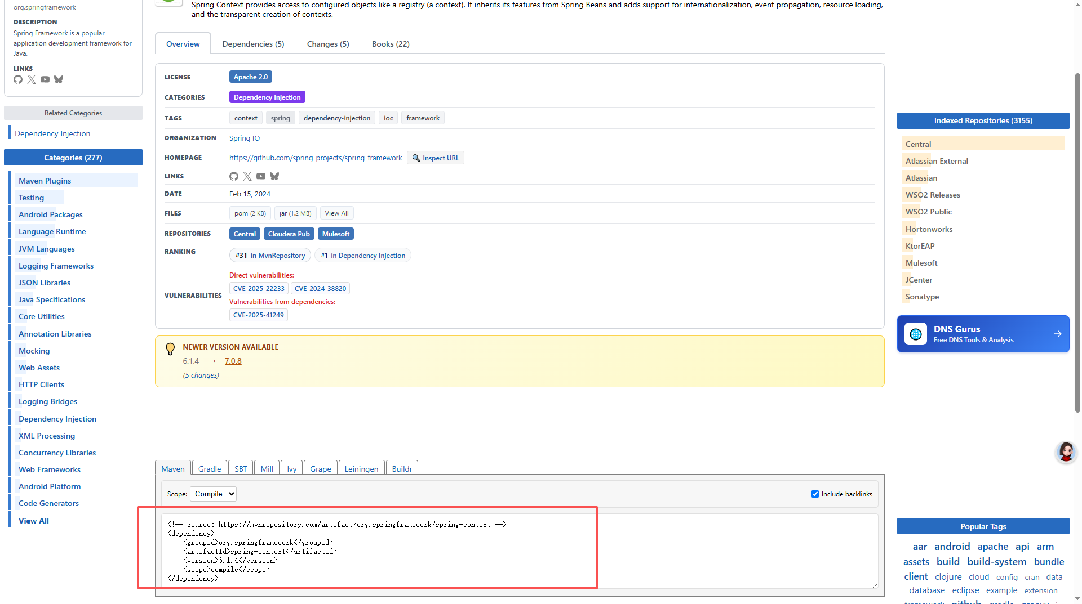Open the framework tag
The image size is (1082, 604).
pyautogui.click(x=423, y=118)
